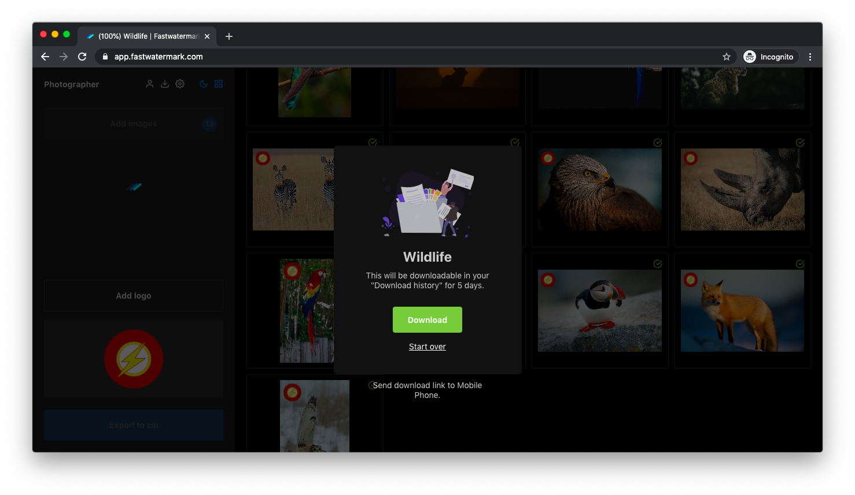Select the Wildlife Fastwatermark browser tab
This screenshot has width=855, height=495.
pos(147,36)
